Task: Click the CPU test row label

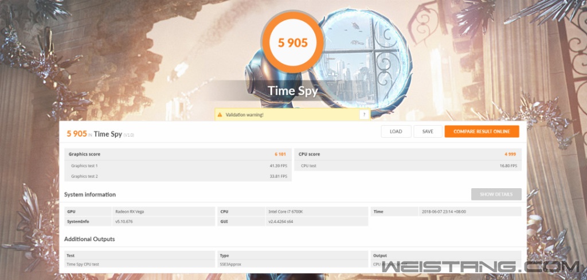Action: 308,166
